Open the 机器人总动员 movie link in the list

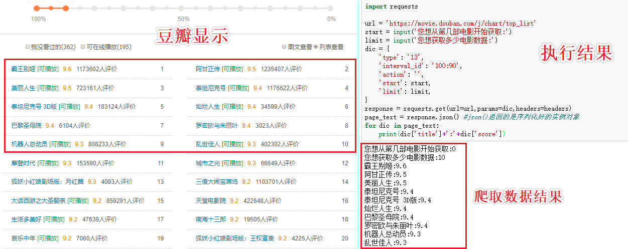click(x=30, y=144)
